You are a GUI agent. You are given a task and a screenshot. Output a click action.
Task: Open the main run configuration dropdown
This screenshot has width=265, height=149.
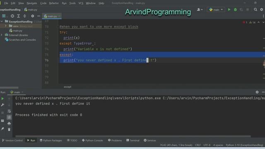click(x=216, y=10)
